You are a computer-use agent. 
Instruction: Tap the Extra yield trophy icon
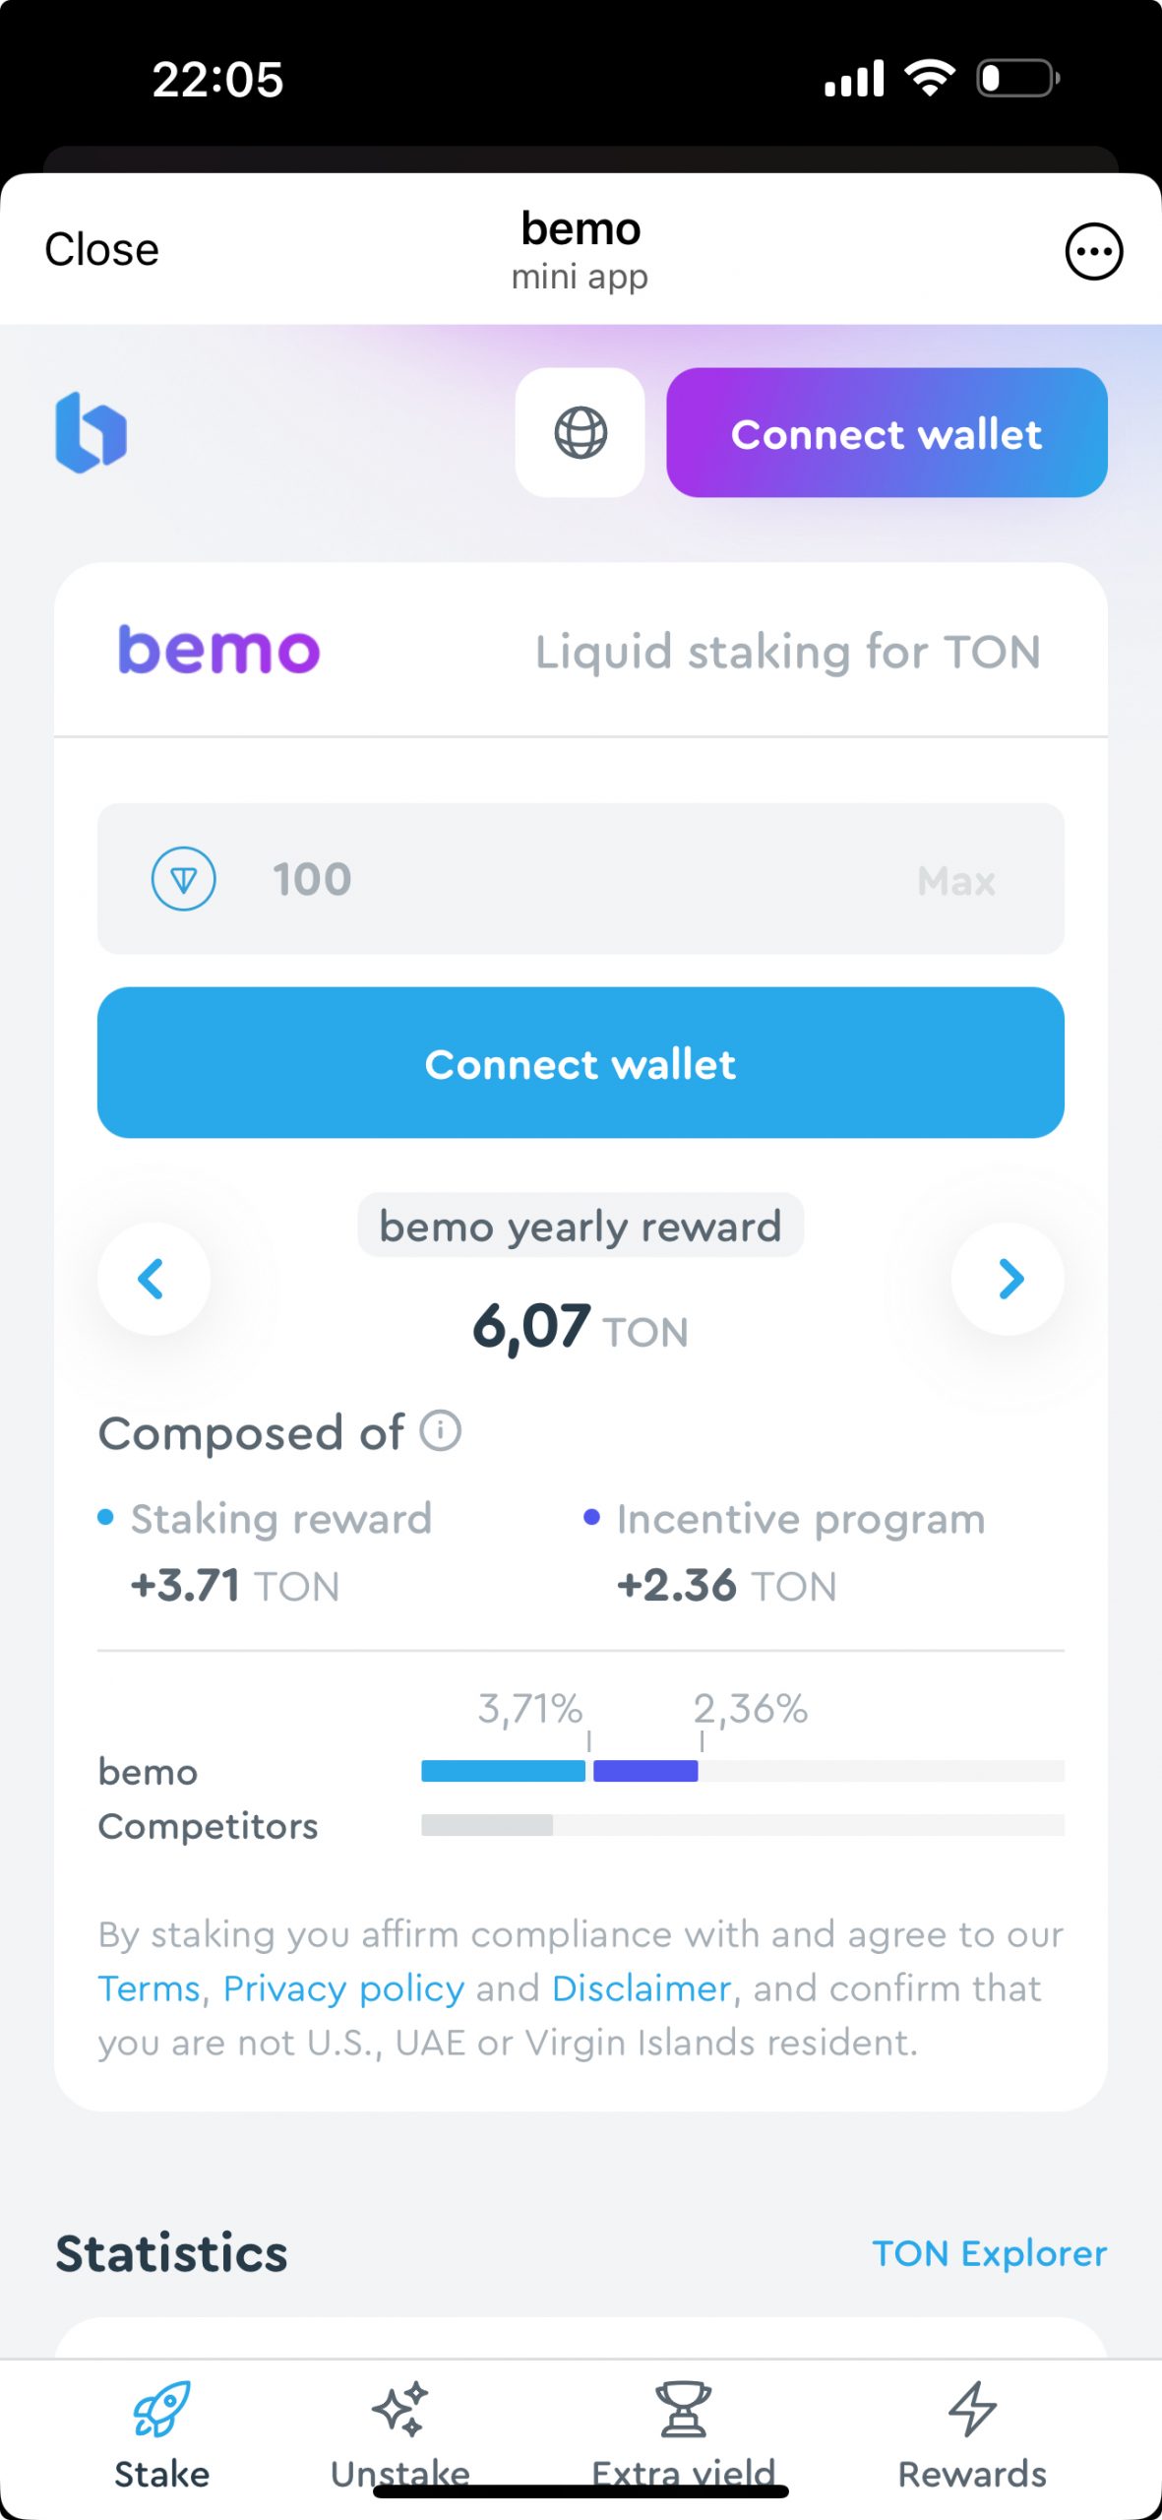(x=683, y=2408)
